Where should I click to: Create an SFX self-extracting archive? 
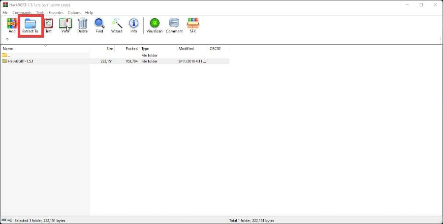click(x=192, y=23)
